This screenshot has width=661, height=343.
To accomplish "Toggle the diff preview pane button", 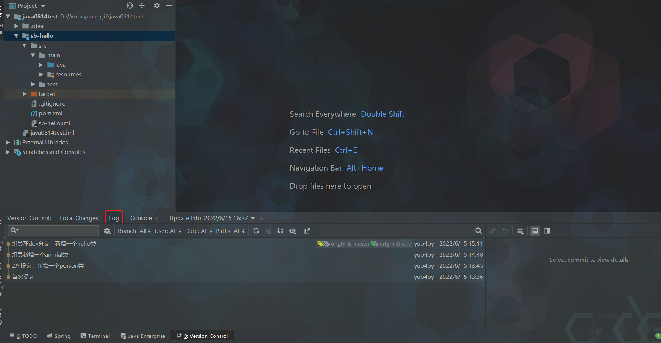I will (547, 231).
